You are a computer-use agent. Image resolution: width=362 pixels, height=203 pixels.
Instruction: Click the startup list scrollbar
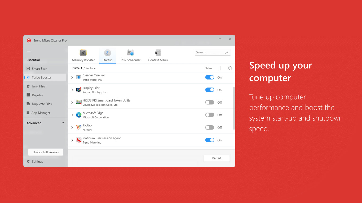pos(234,108)
